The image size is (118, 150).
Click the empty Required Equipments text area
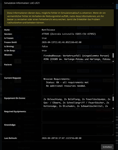pyautogui.click(x=78, y=116)
